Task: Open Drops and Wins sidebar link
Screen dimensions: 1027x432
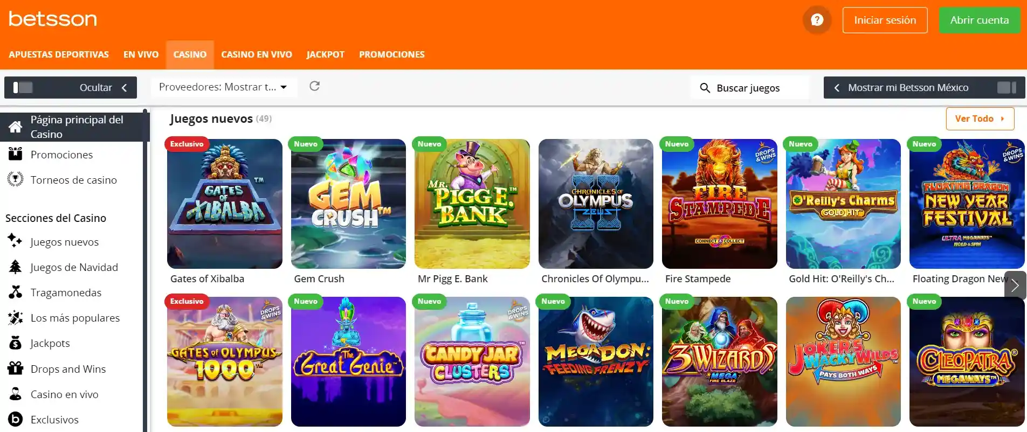Action: [x=68, y=369]
